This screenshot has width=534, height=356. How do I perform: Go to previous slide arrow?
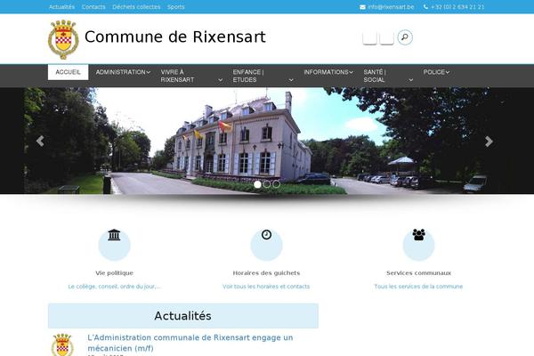pos(40,141)
